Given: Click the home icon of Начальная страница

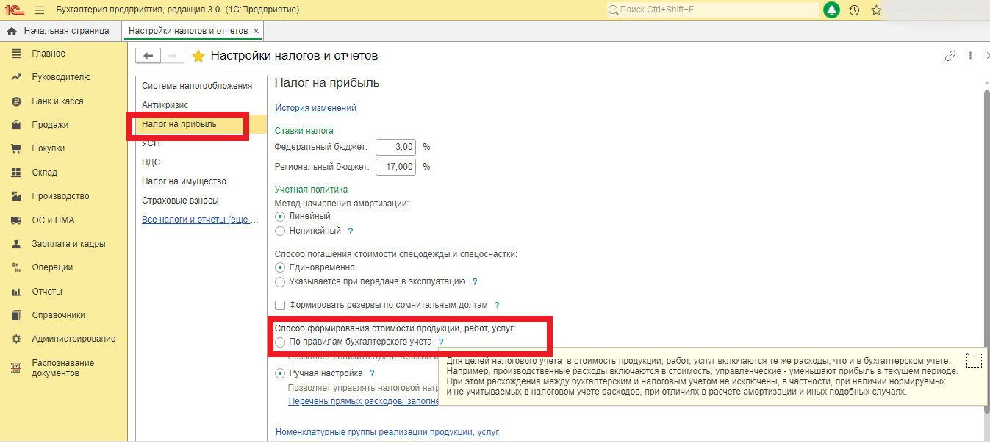Looking at the screenshot, I should click(12, 31).
